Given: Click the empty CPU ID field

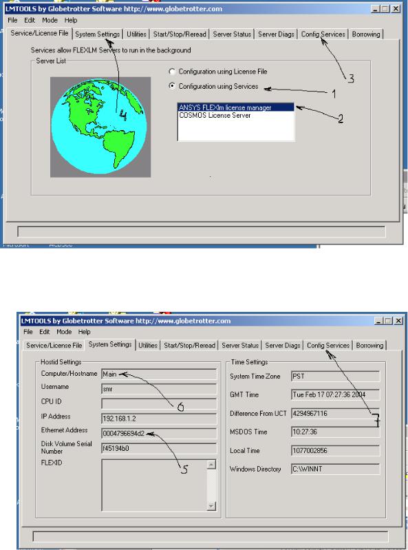Looking at the screenshot, I should 159,403.
